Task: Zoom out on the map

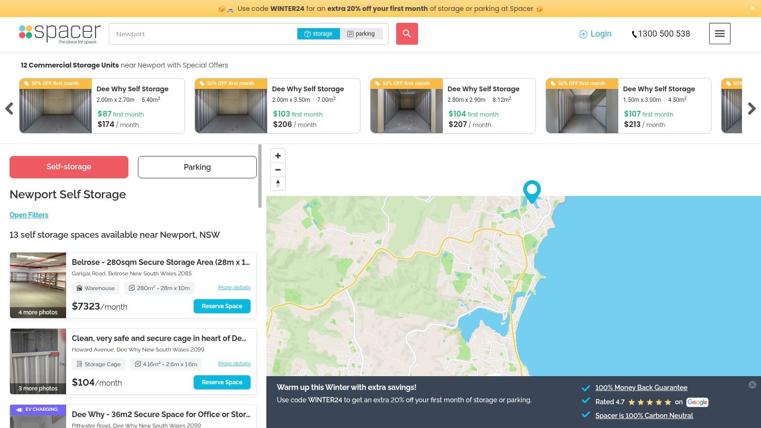Action: tap(278, 170)
